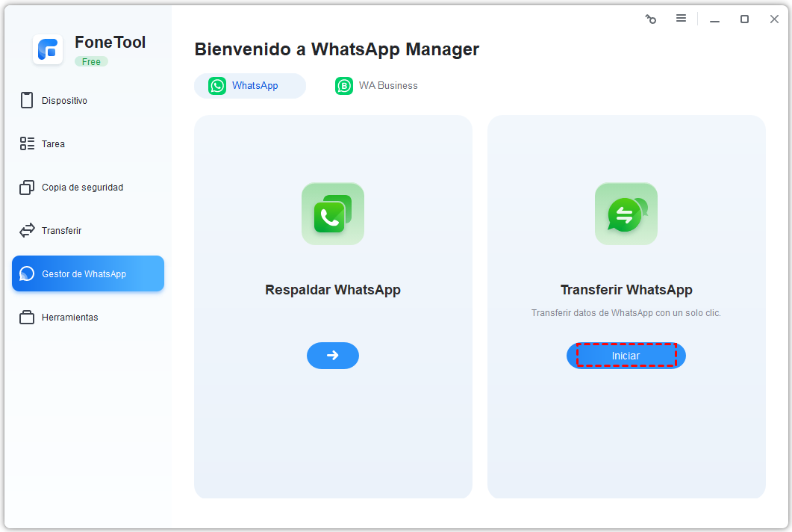Select Transferir in the left sidebar
792x532 pixels.
pos(61,231)
